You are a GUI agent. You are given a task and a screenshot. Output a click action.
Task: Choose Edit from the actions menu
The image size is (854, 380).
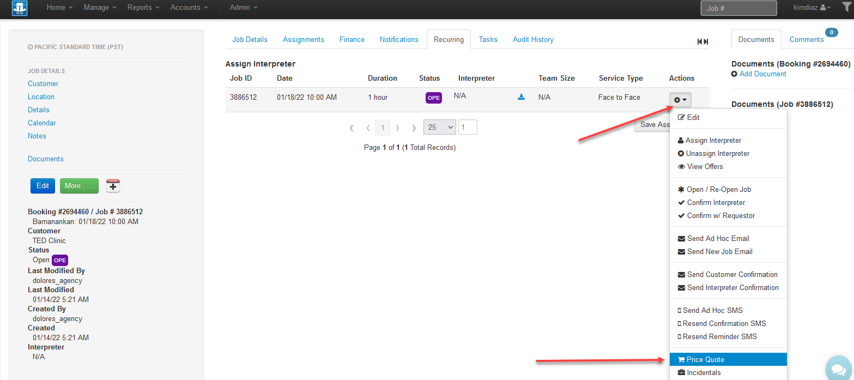[x=728, y=117]
